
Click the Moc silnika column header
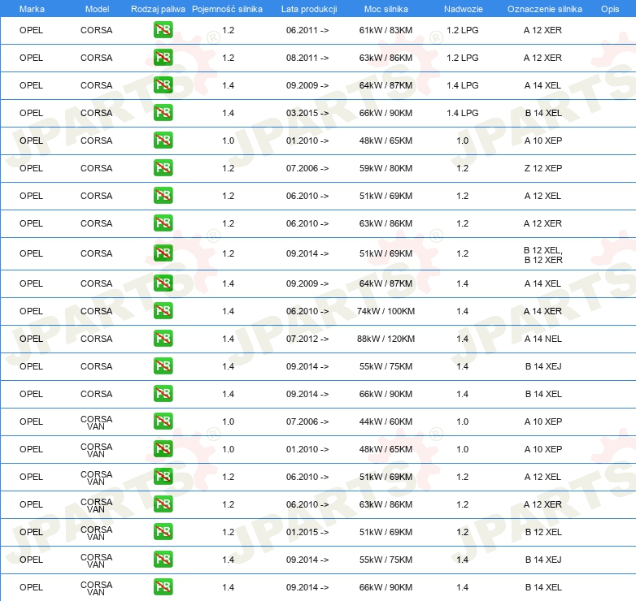pyautogui.click(x=386, y=9)
